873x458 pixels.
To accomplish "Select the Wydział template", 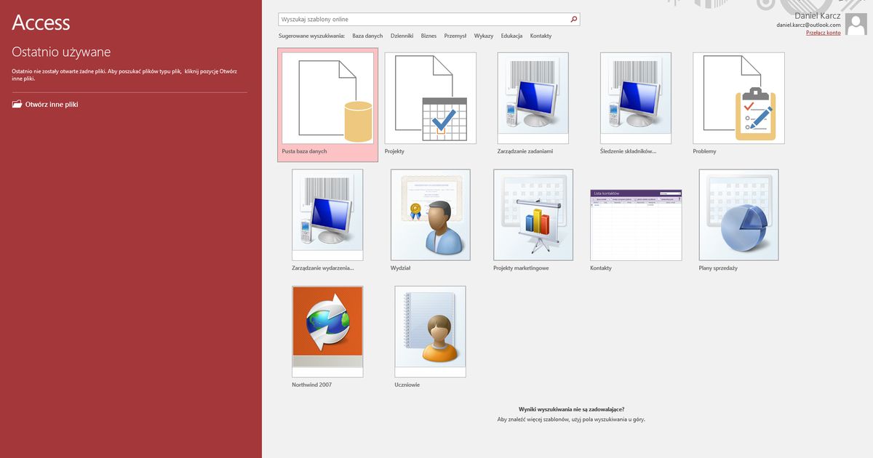I will pos(430,214).
